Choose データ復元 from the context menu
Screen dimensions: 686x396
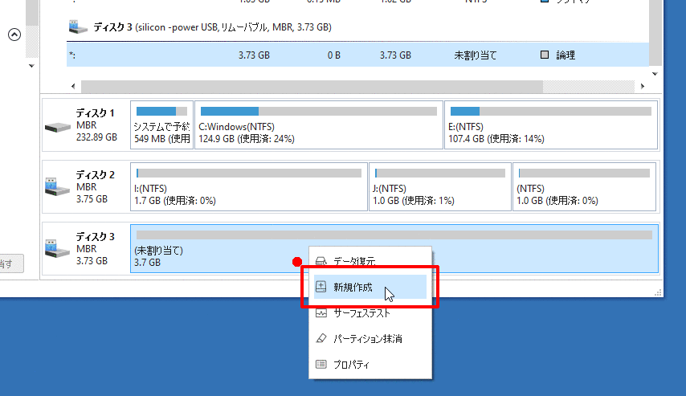pyautogui.click(x=354, y=262)
